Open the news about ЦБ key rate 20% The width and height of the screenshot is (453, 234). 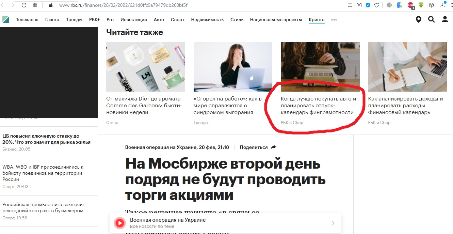[46, 139]
